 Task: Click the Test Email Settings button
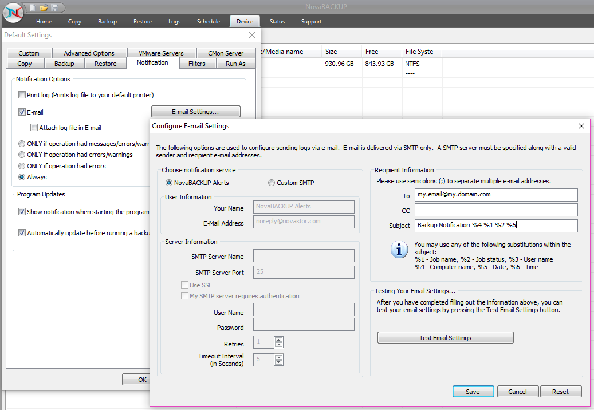pyautogui.click(x=446, y=338)
